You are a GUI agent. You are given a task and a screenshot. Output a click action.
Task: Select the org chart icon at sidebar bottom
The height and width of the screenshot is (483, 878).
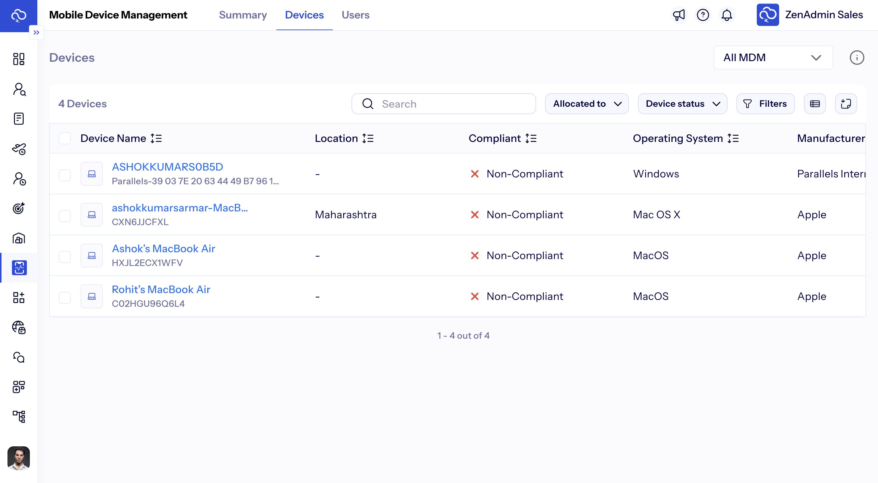pos(19,417)
